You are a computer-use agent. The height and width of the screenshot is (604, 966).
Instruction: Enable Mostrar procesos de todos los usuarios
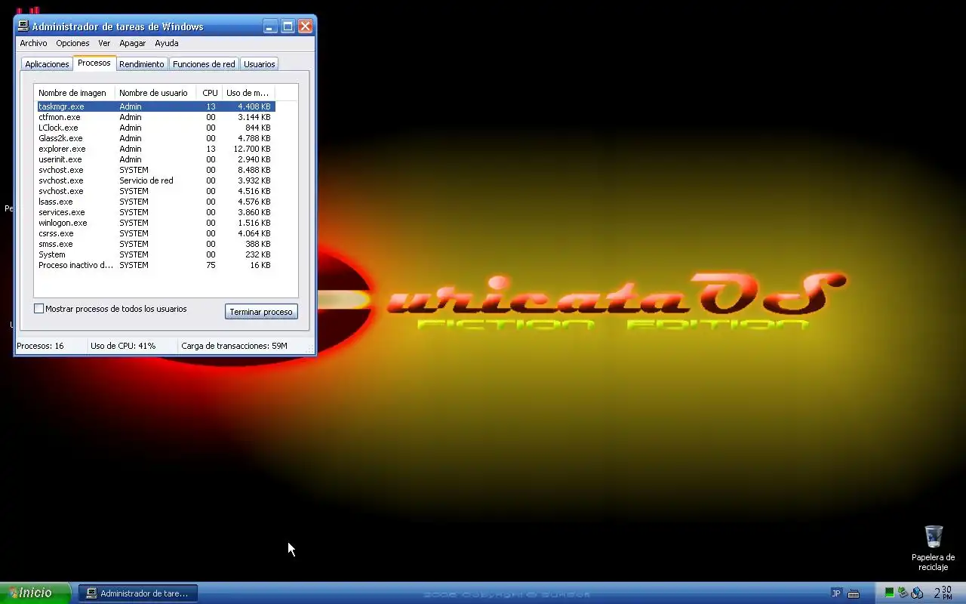click(x=38, y=309)
